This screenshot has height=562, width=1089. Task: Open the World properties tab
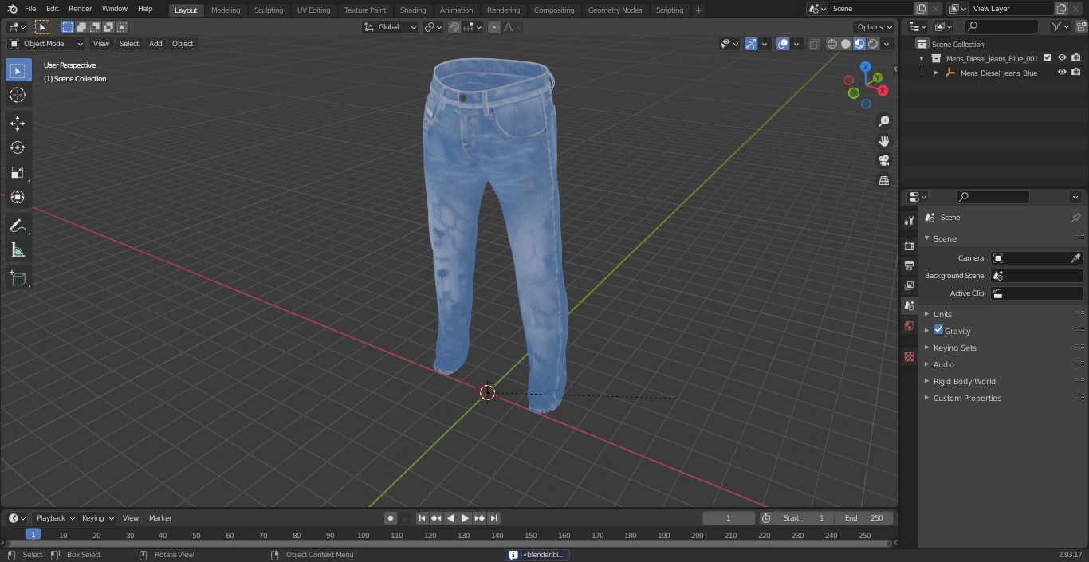coord(909,325)
